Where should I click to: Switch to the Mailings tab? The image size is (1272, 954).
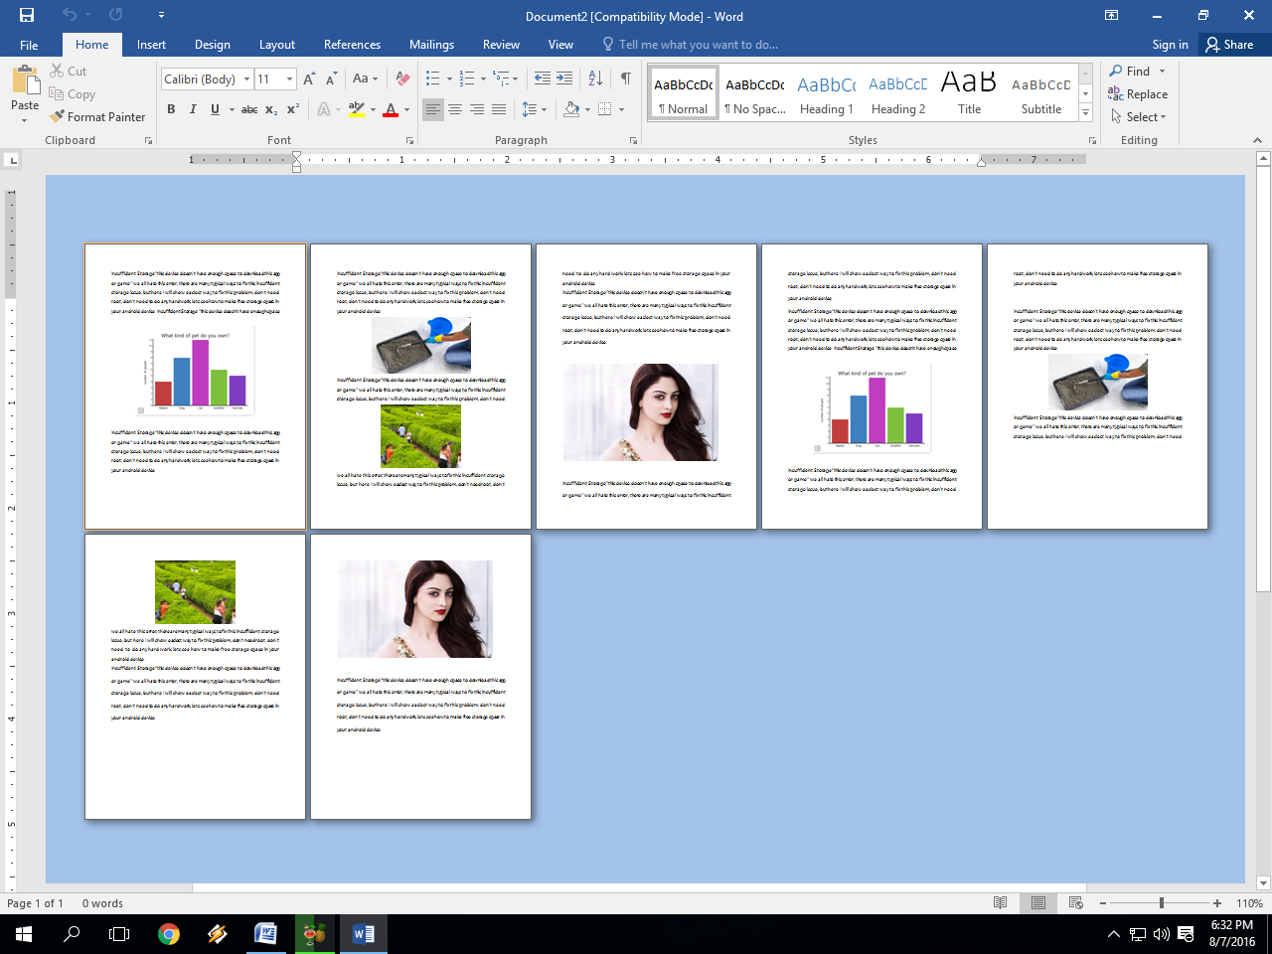pos(431,45)
